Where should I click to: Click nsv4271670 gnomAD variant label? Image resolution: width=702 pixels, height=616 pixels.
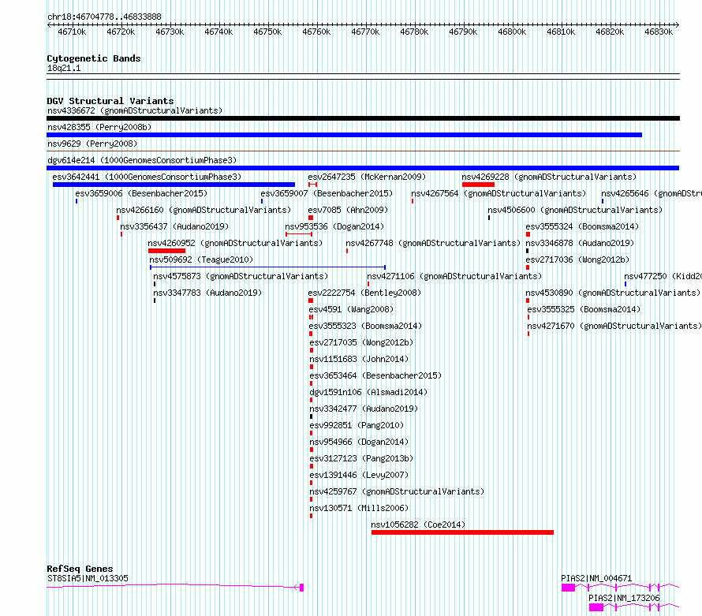point(614,326)
